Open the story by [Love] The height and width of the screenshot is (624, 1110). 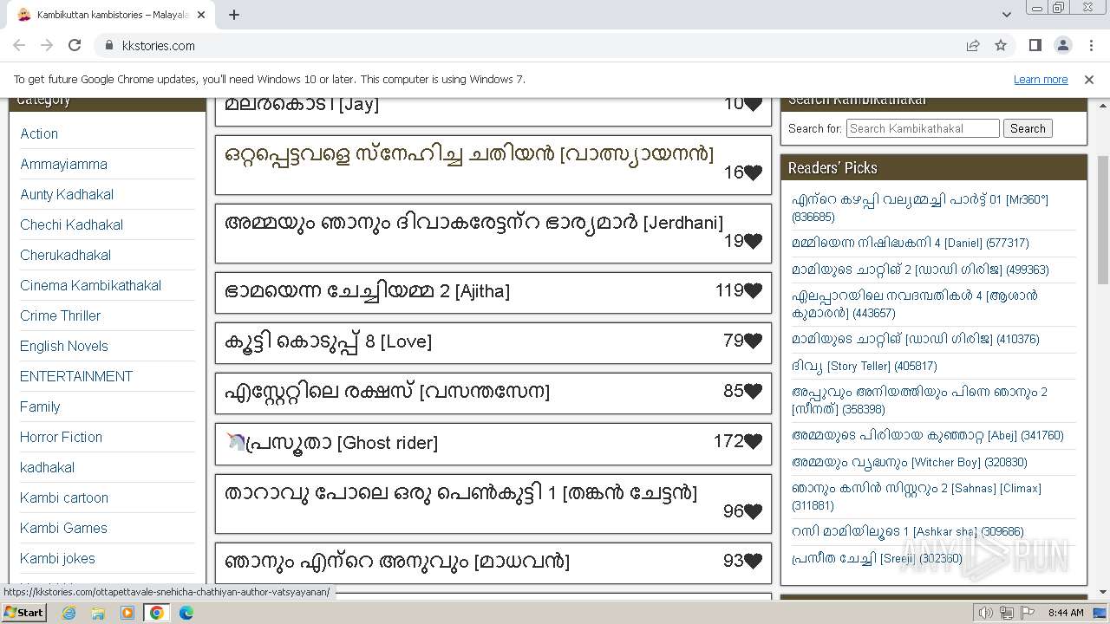(328, 341)
